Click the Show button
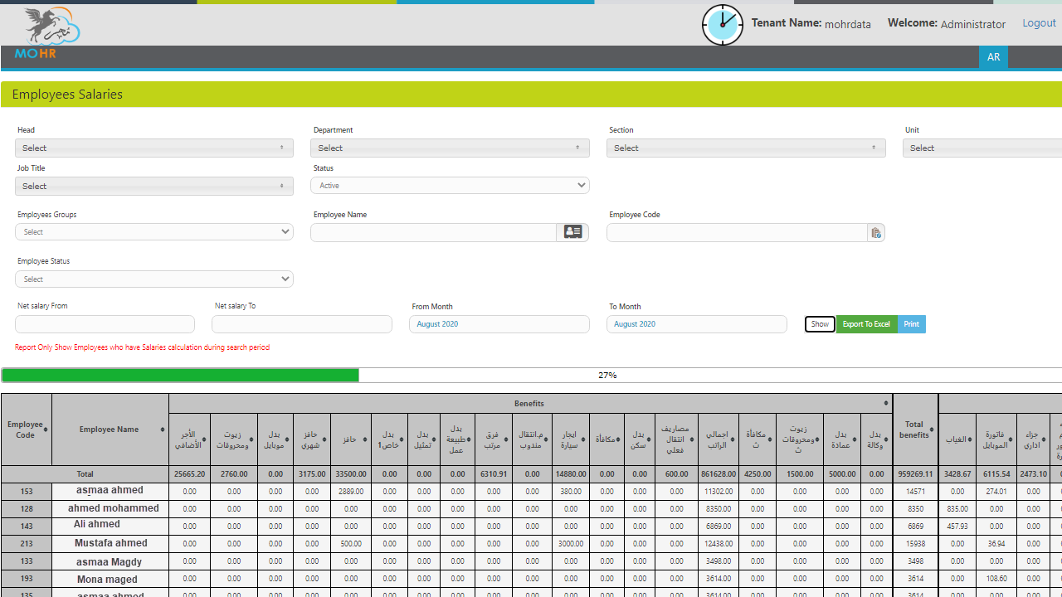Image resolution: width=1062 pixels, height=597 pixels. (820, 324)
